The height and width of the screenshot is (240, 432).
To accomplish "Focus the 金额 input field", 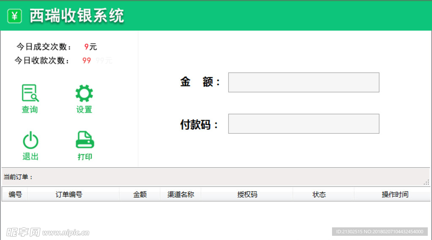I will pos(303,82).
